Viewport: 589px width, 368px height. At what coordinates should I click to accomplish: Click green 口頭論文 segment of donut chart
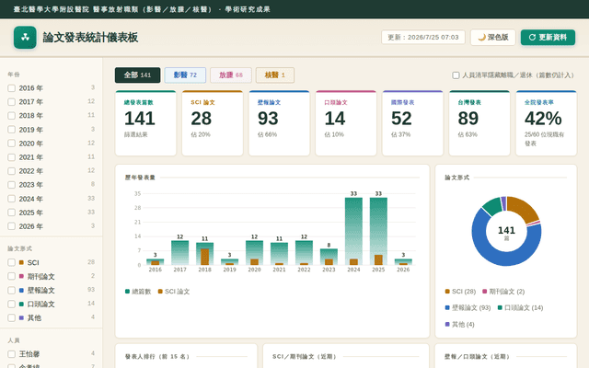[x=493, y=206]
